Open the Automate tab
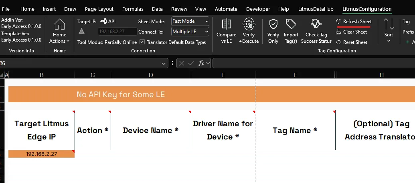The width and height of the screenshot is (415, 183). [x=226, y=9]
